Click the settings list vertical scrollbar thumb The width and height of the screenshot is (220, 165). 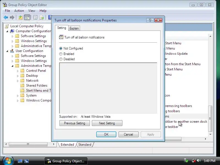[x=210, y=119]
